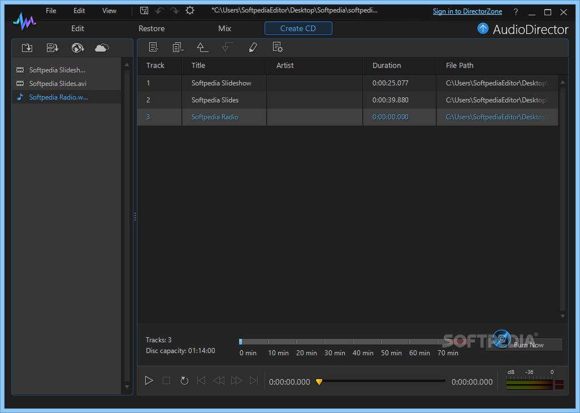Open the Edit menu in menu bar

coord(79,11)
